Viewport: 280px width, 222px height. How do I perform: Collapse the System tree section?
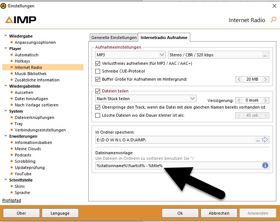point(6,111)
